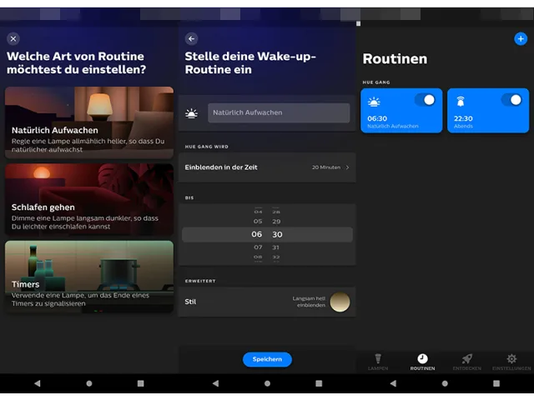Edit the Natürlich Aufwachen name field
The width and height of the screenshot is (534, 400).
coord(279,113)
